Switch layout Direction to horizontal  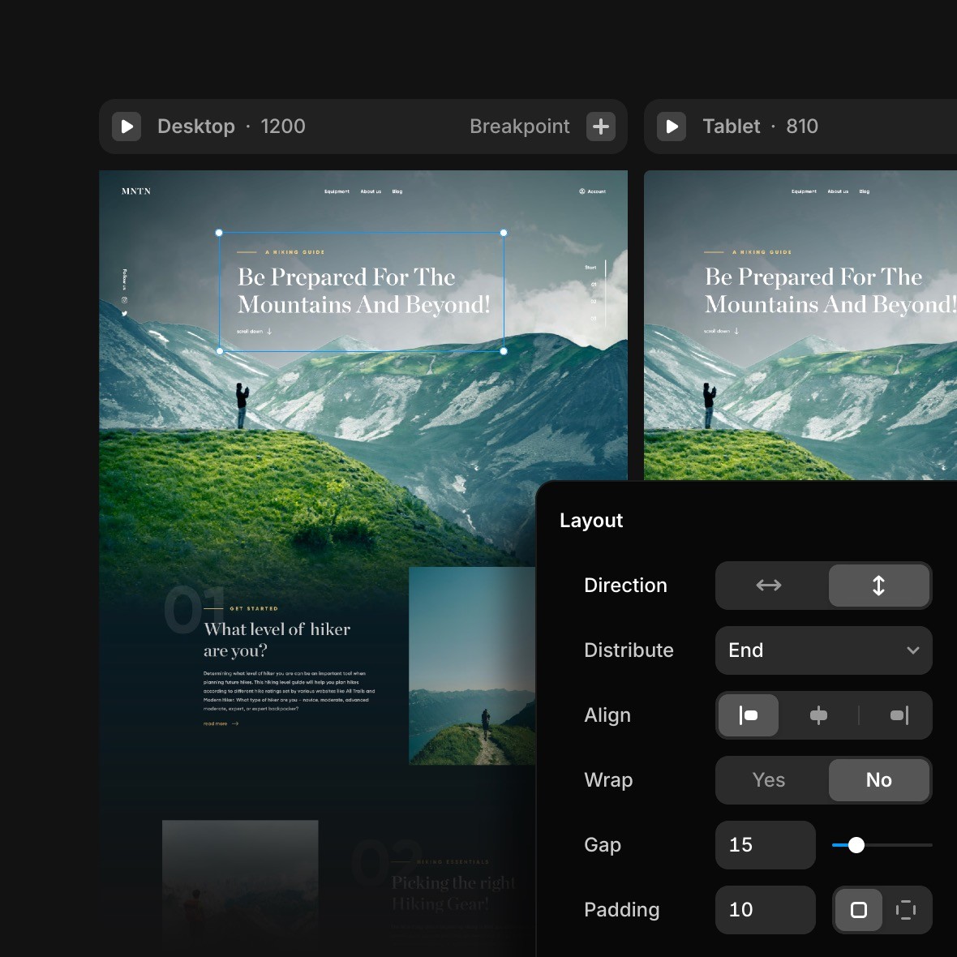coord(768,586)
